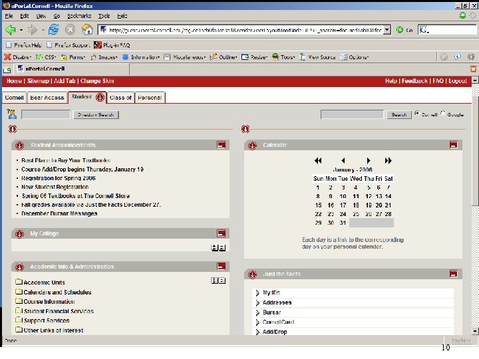Go to the next month in calendar
Image resolution: width=479 pixels, height=359 pixels.
pyautogui.click(x=369, y=161)
